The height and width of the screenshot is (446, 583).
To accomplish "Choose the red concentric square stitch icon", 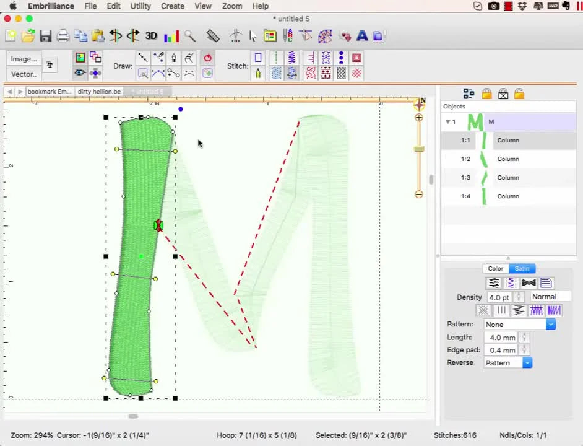I will point(356,58).
